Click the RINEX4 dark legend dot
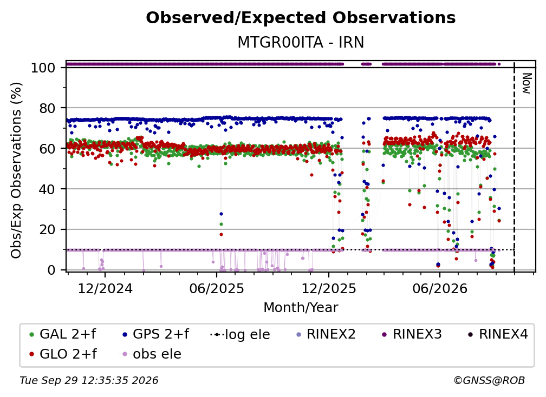546x397 pixels. (471, 335)
